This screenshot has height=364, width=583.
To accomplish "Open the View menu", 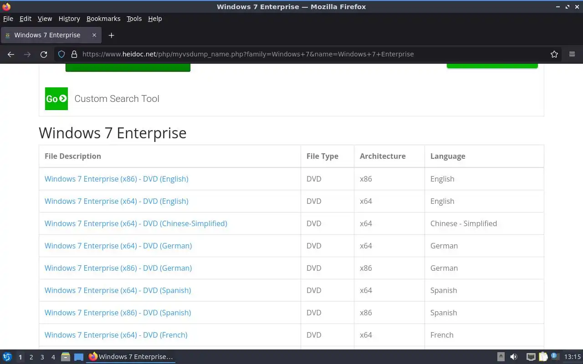I will [x=45, y=19].
